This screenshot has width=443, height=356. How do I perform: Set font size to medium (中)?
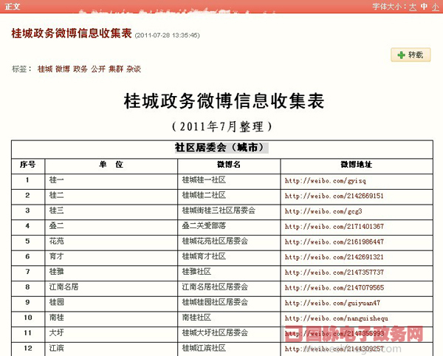[425, 7]
